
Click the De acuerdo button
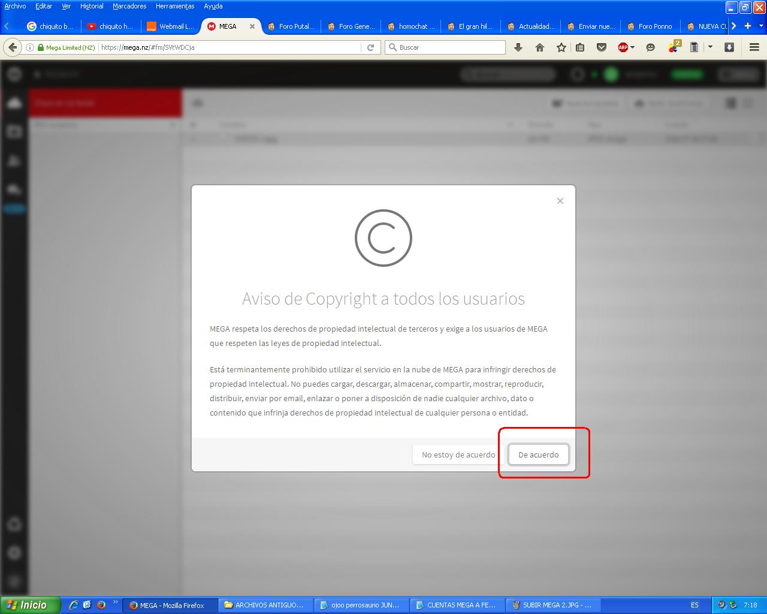click(x=538, y=455)
